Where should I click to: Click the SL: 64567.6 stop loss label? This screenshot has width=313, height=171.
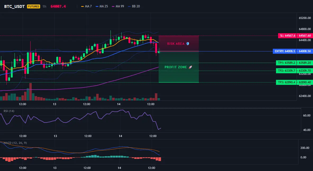point(287,36)
